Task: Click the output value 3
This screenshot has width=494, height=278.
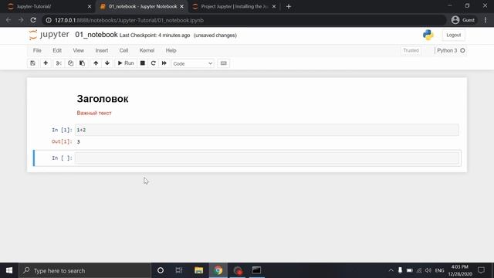Action: point(79,142)
